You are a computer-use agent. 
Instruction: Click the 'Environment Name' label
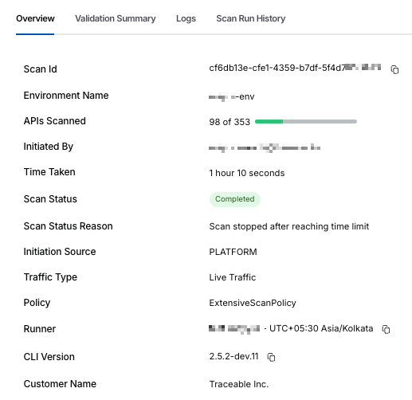pos(66,96)
